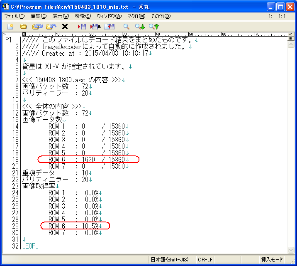
Task: Click the column ruler at mark 40
Action: 157,34
